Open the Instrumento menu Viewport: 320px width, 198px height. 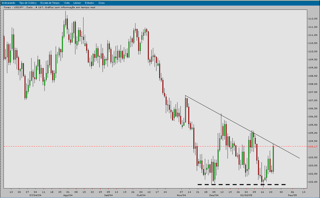point(10,2)
